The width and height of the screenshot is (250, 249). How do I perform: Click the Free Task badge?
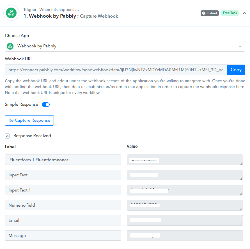(x=230, y=13)
